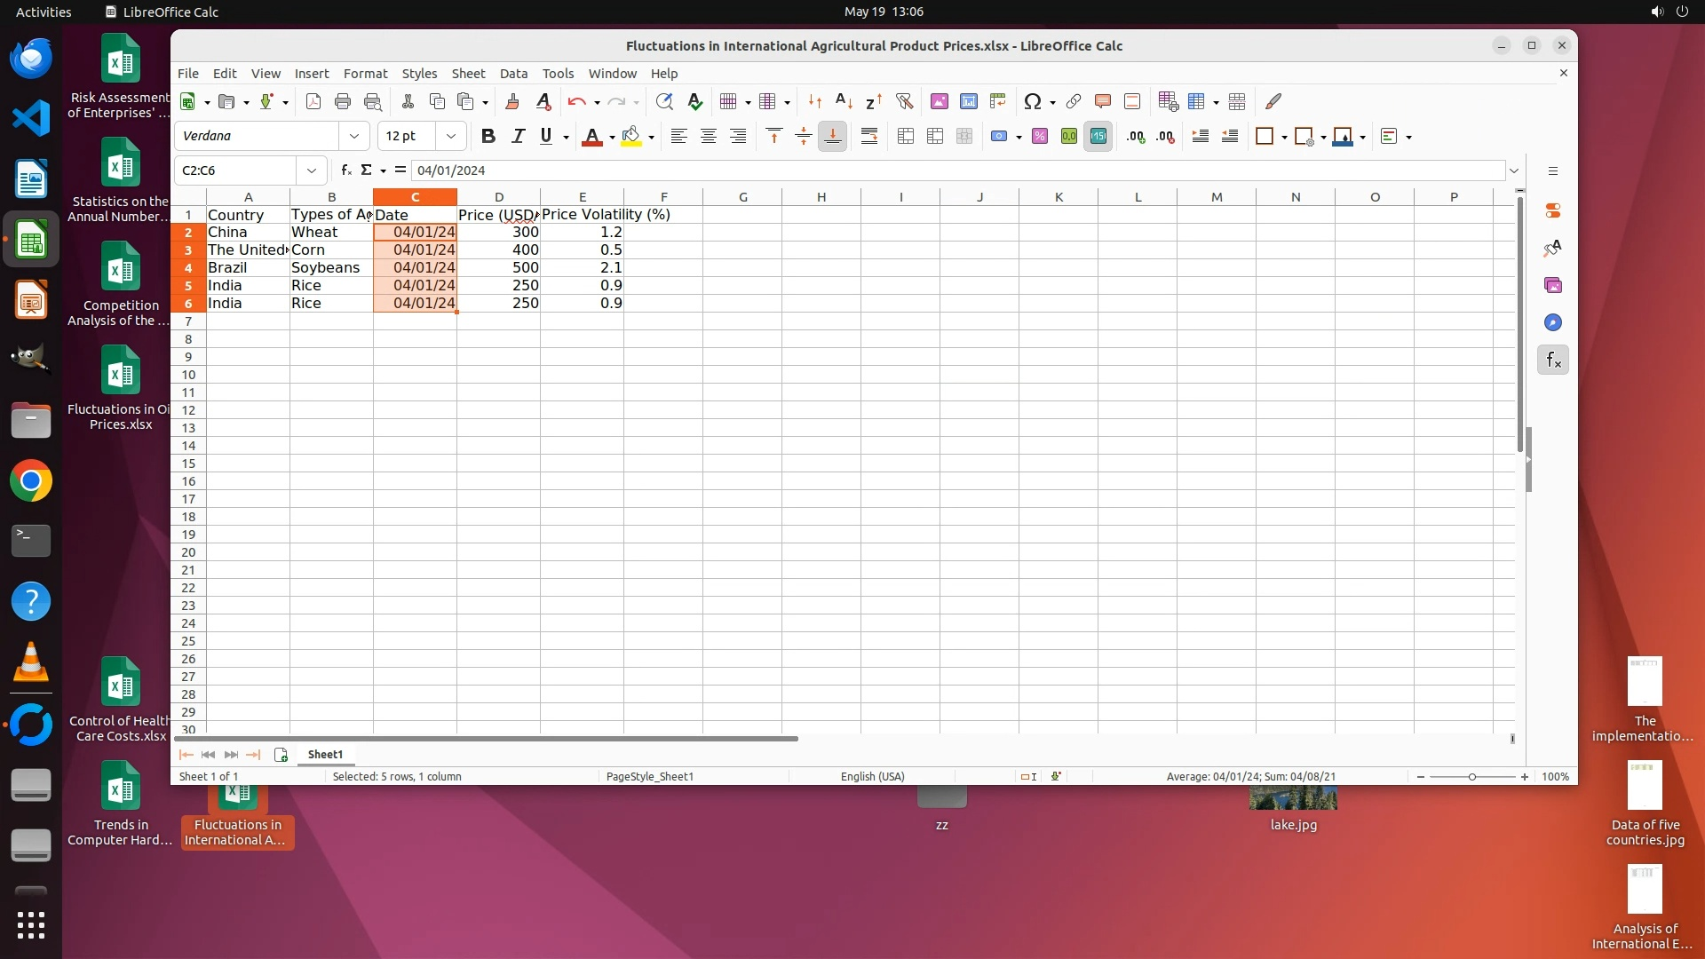Open the Data menu
This screenshot has width=1705, height=959.
point(512,74)
